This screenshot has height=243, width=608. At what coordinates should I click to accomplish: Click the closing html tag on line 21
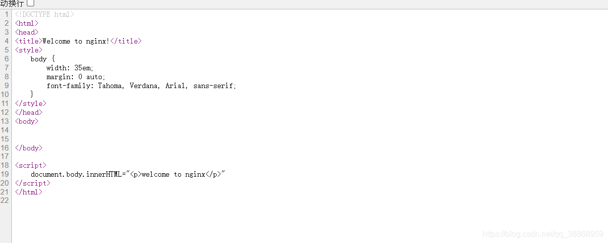pos(29,192)
